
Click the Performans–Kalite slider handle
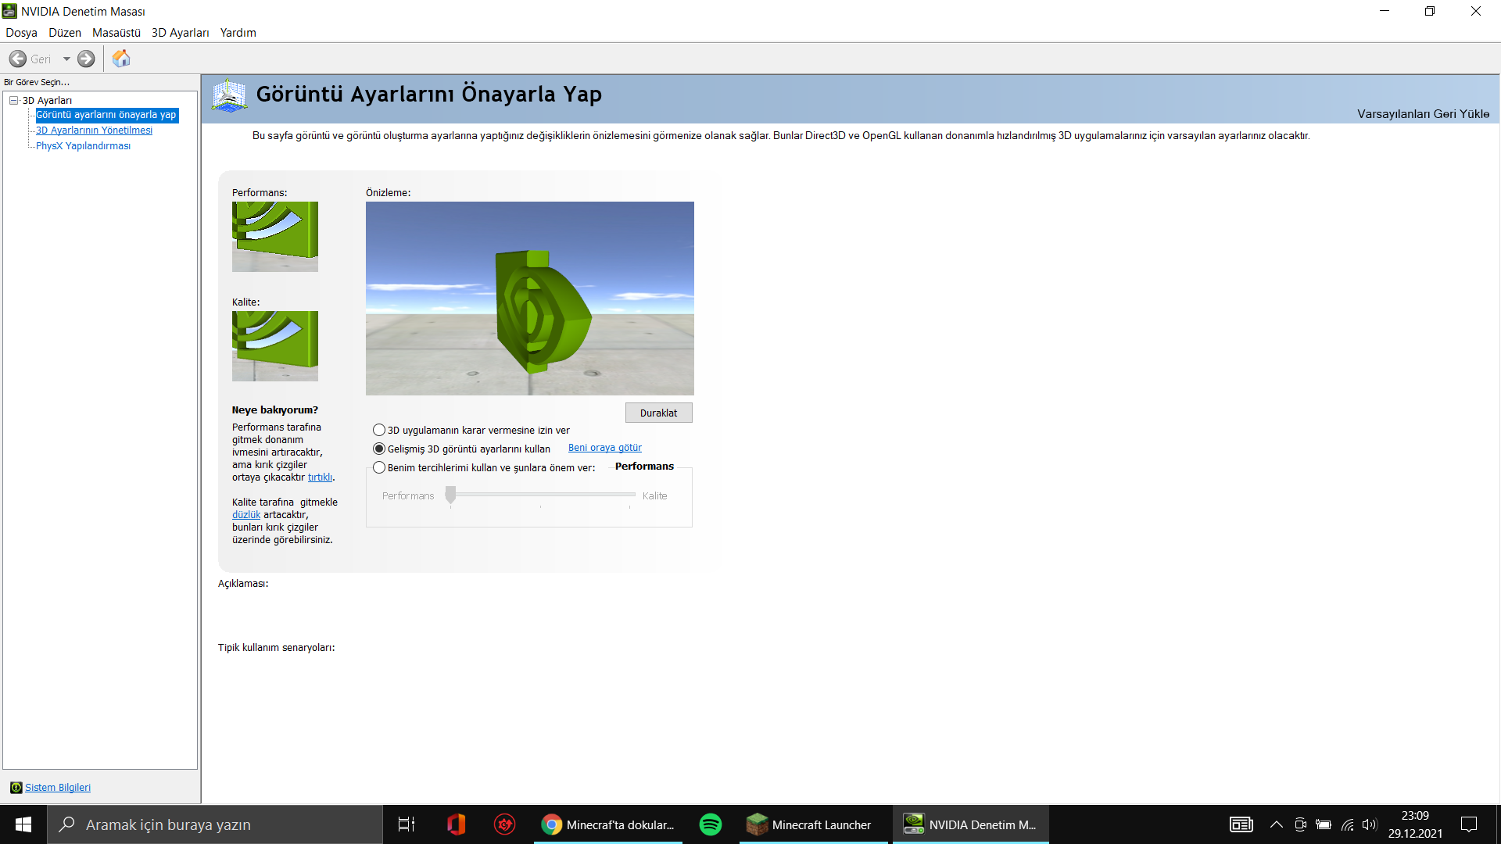coord(450,494)
